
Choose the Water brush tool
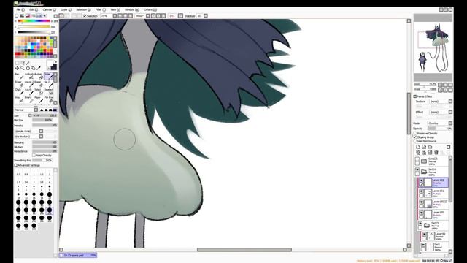click(x=48, y=76)
